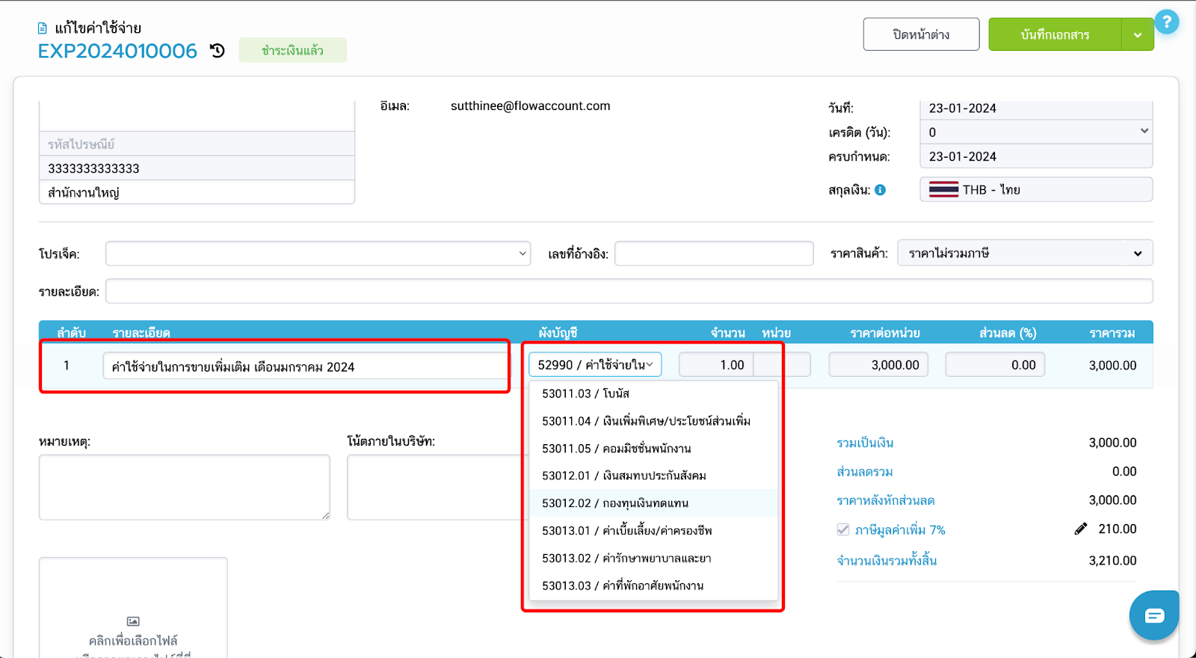This screenshot has width=1196, height=658.
Task: Open the live chat bubble icon
Action: click(x=1154, y=615)
